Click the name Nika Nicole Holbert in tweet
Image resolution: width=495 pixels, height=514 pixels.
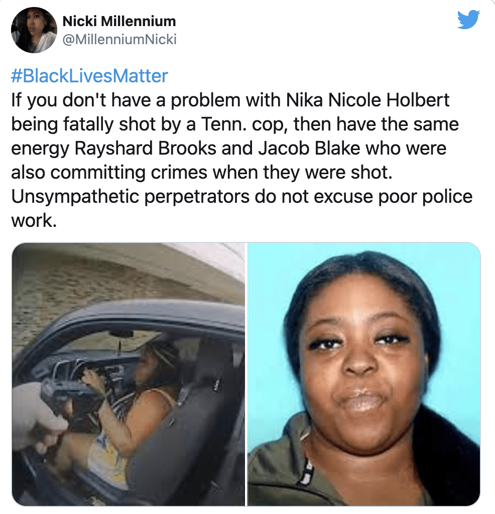pos(367,100)
